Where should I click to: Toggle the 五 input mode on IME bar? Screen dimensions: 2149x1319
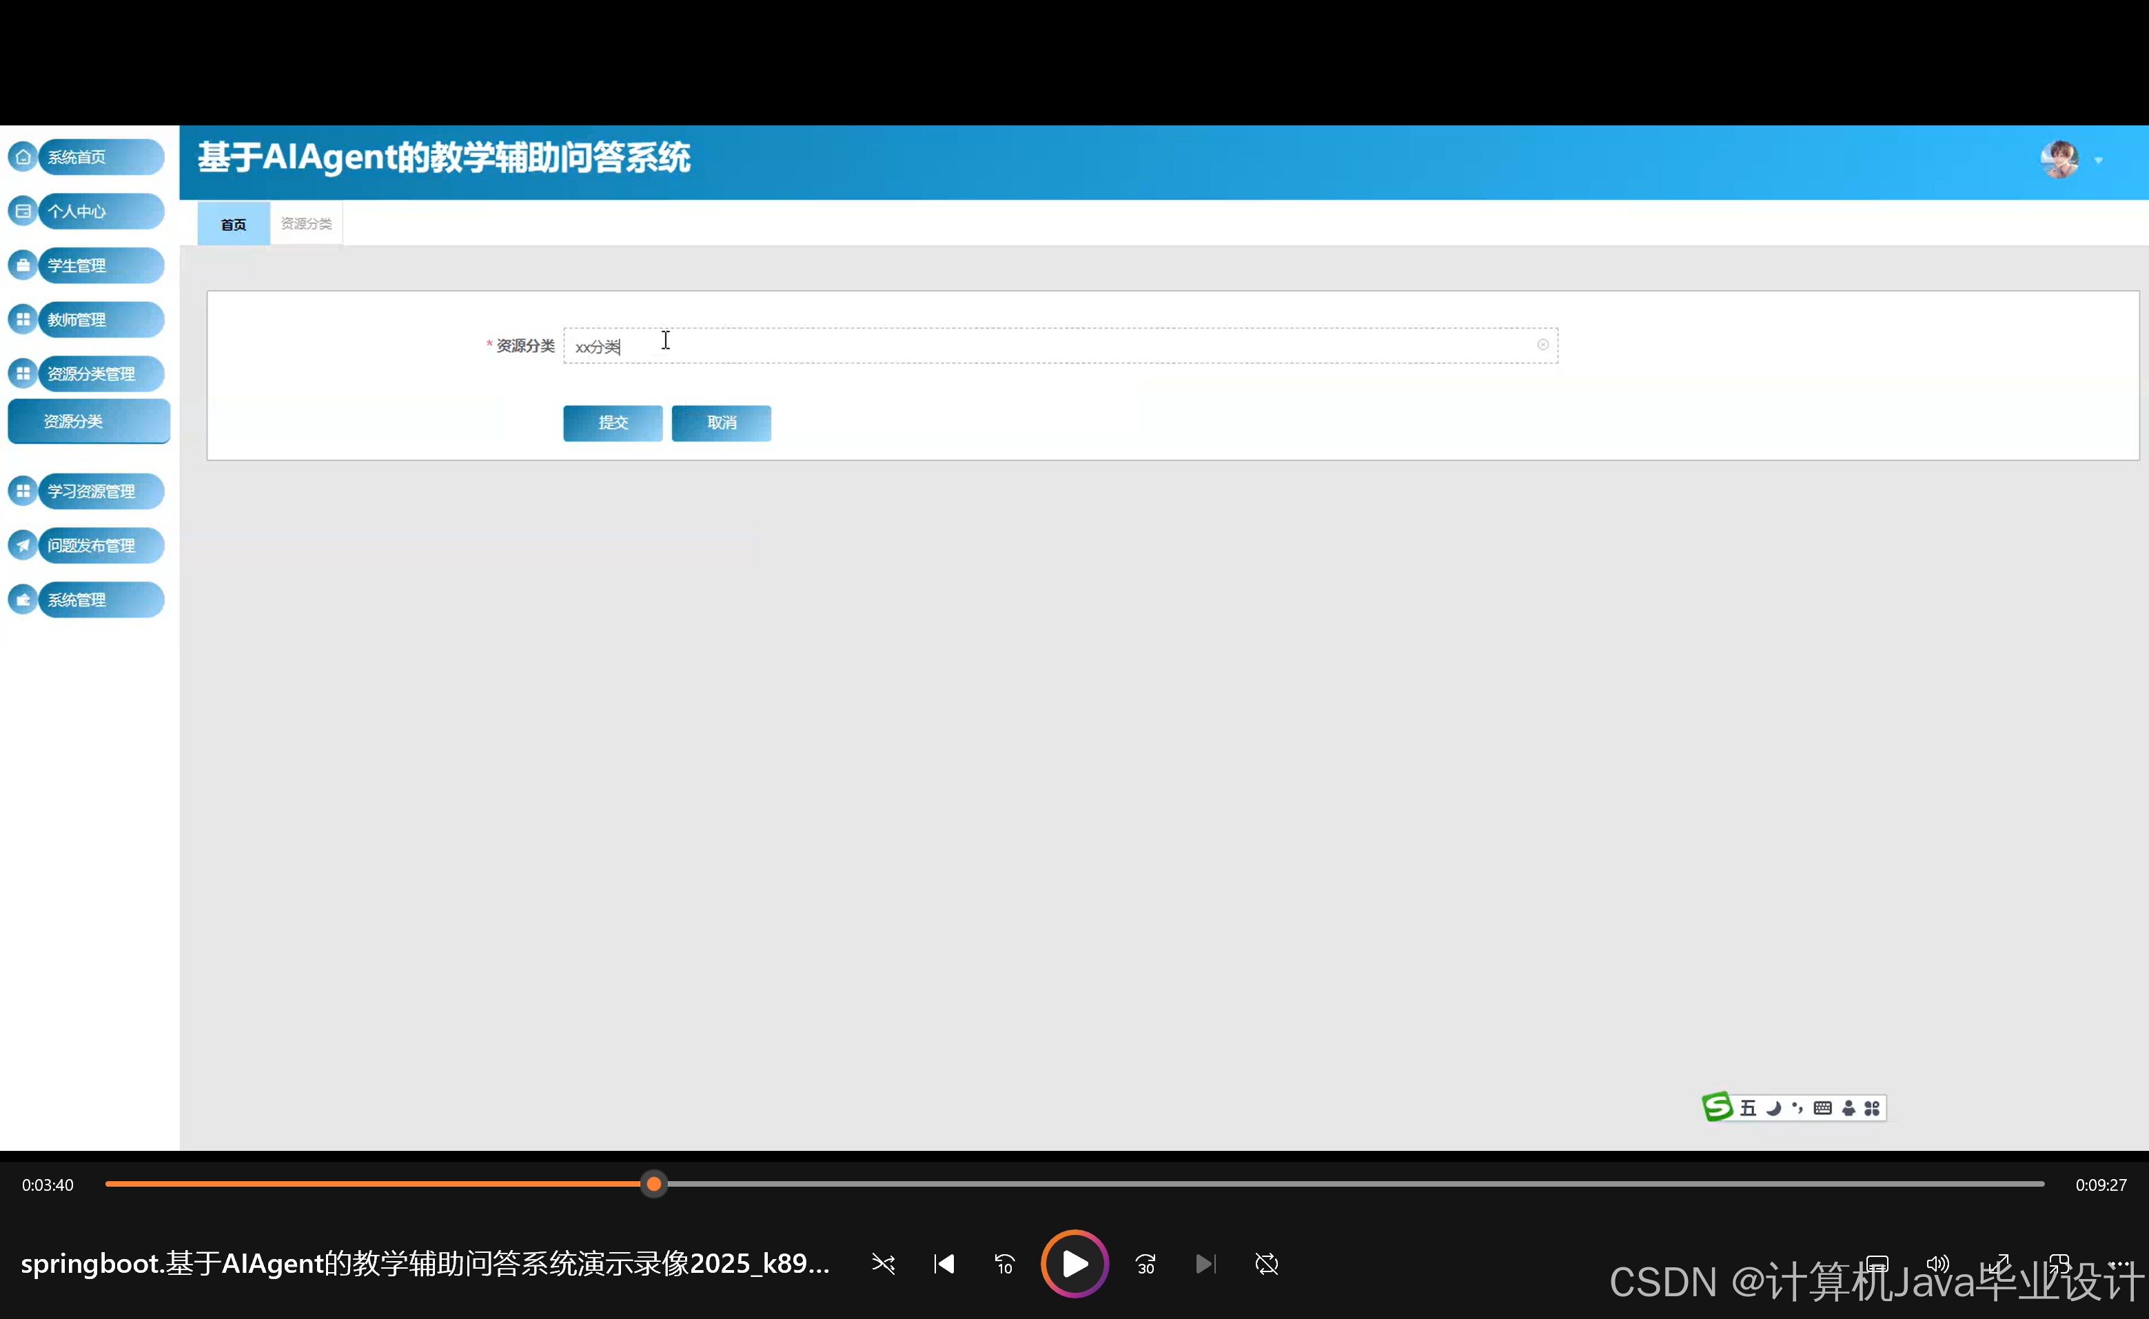coord(1748,1108)
